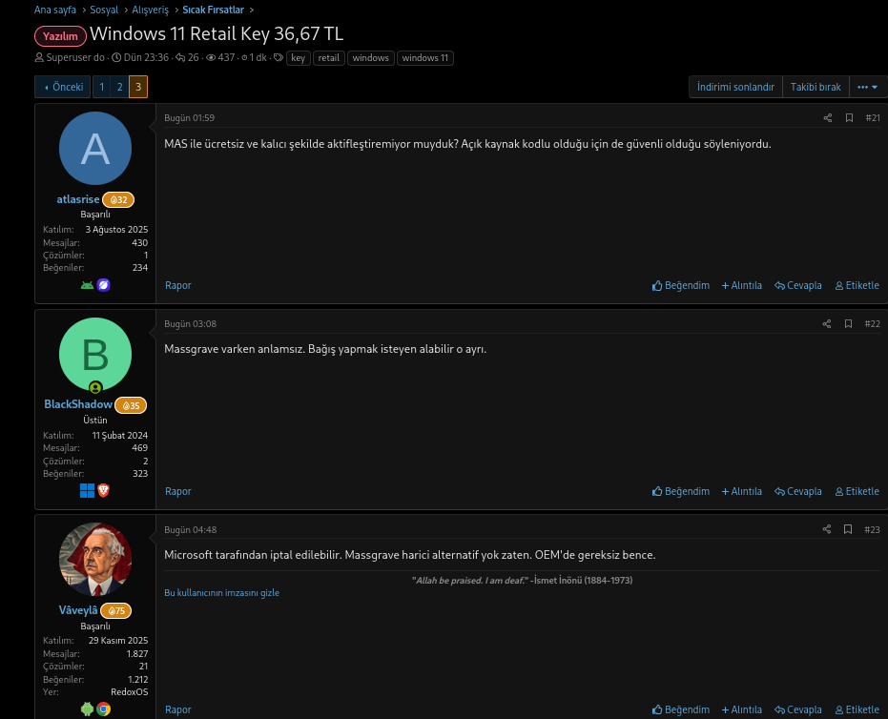Open permalink #22
Image resolution: width=888 pixels, height=719 pixels.
click(x=872, y=324)
